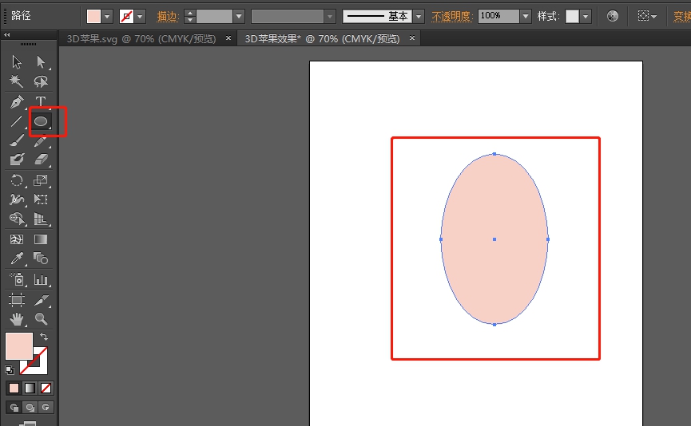Click the 描边 stroke panel link
This screenshot has height=426, width=691.
coord(168,16)
